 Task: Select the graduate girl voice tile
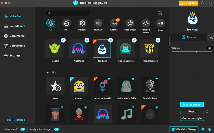tap(56, 114)
